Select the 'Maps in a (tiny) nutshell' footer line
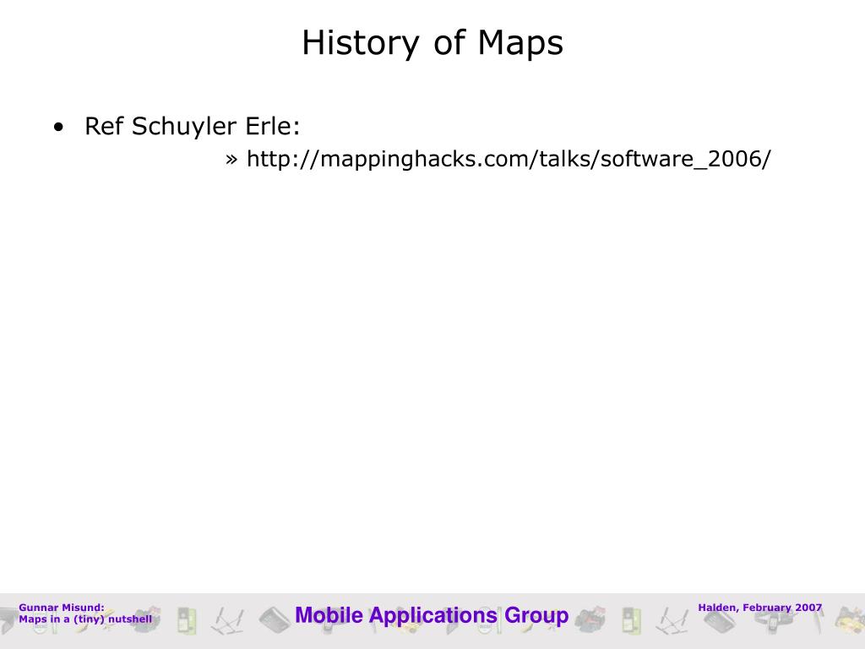 tap(85, 619)
